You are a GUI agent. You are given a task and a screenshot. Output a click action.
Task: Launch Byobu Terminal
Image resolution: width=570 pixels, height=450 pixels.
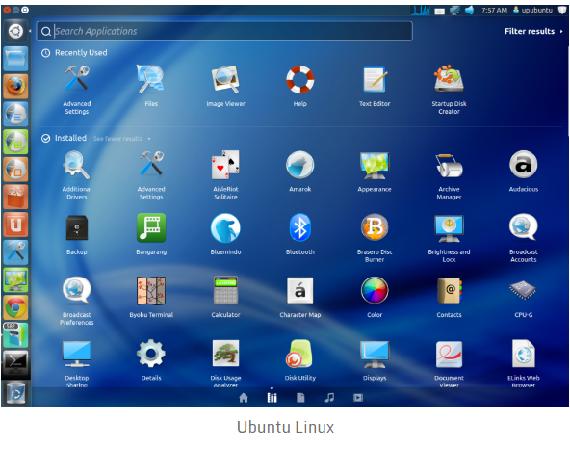pos(151,297)
